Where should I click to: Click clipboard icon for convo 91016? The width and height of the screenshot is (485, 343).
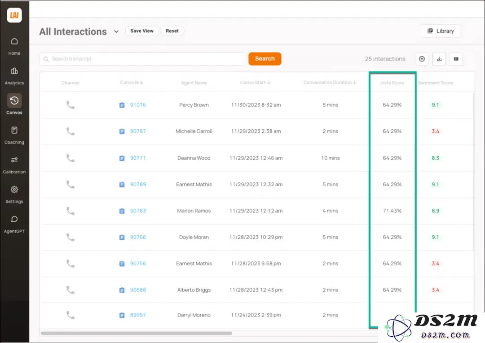point(122,105)
